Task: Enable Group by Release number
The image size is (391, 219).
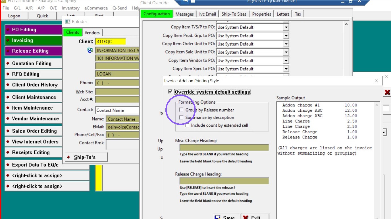Action: point(181,110)
